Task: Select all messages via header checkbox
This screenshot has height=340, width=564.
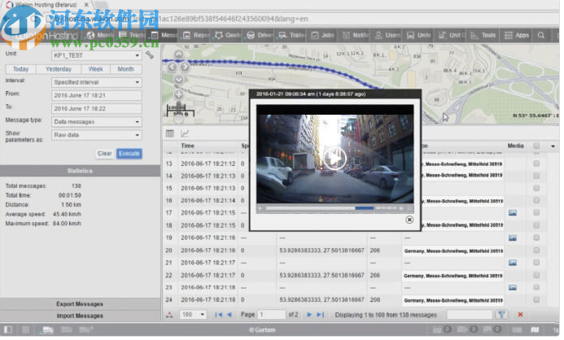Action: click(536, 146)
